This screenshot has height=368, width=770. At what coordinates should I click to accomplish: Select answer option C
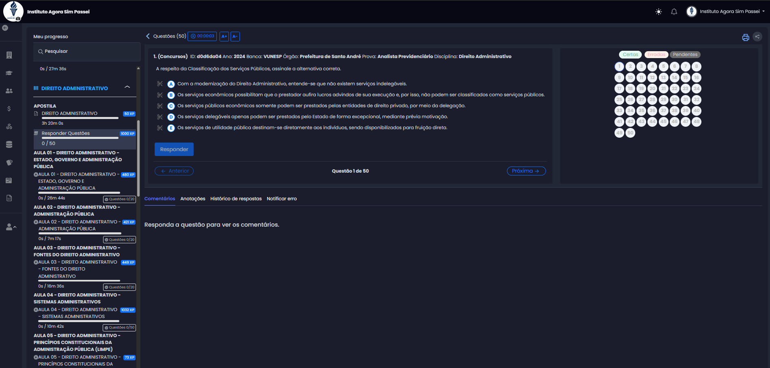pos(171,106)
